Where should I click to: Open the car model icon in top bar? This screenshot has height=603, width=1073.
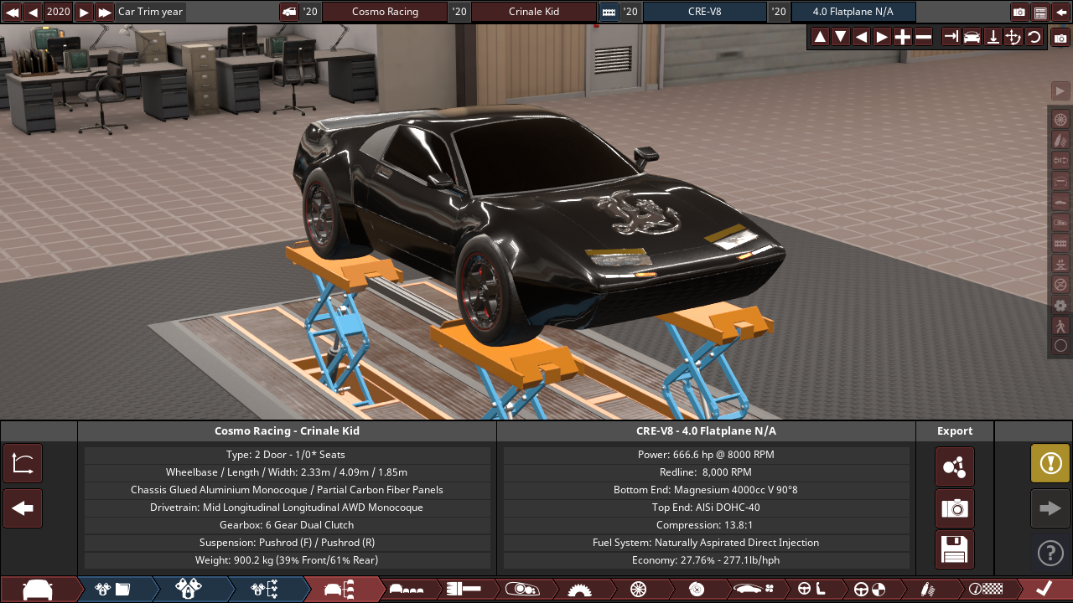pos(288,12)
